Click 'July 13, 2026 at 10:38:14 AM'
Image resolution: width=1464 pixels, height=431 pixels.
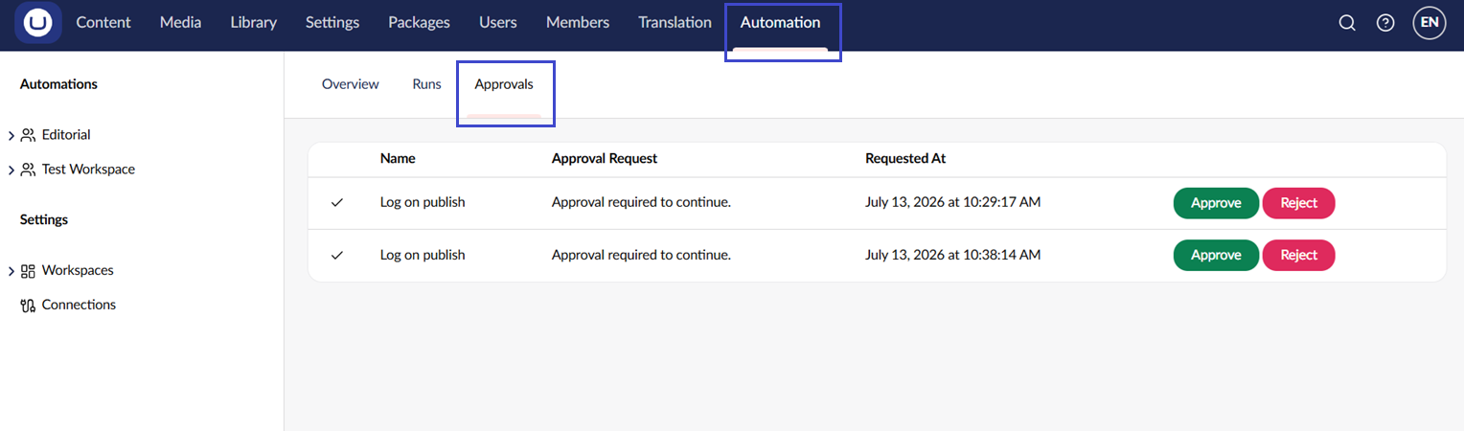coord(952,256)
